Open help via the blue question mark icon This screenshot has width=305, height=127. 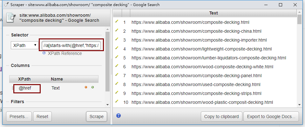pyautogui.click(x=119, y=116)
